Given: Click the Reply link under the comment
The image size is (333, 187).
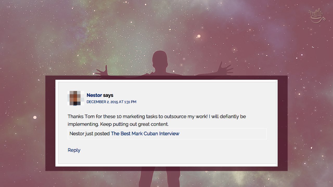Looking at the screenshot, I should tap(74, 150).
